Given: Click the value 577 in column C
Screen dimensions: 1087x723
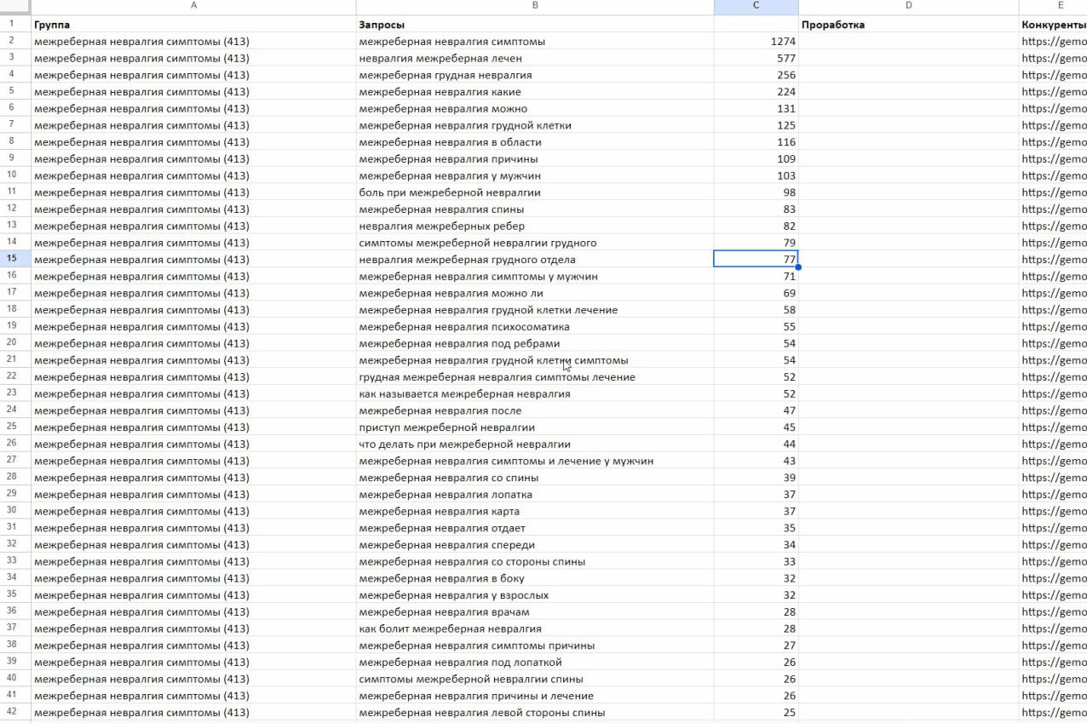Looking at the screenshot, I should [x=756, y=58].
